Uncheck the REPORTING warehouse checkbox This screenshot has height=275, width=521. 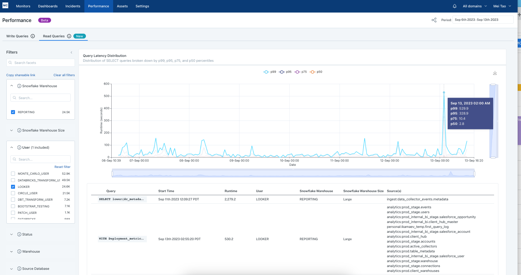13,112
